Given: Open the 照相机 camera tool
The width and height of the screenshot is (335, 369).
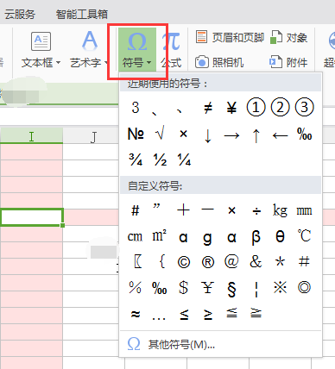Looking at the screenshot, I should click(220, 62).
